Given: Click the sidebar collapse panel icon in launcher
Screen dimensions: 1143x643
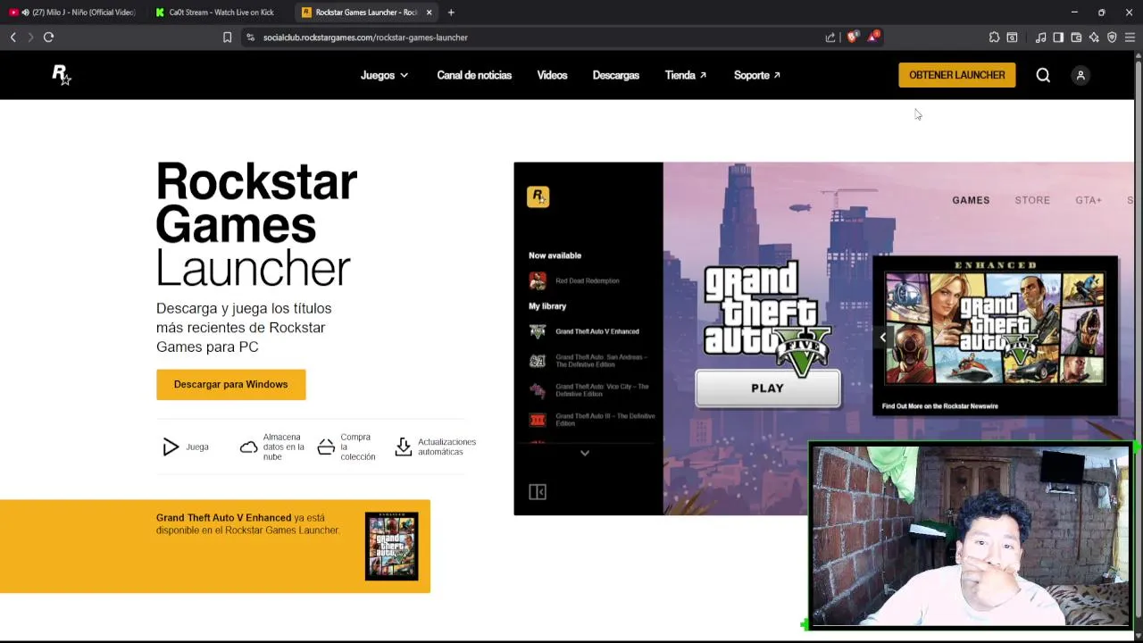Looking at the screenshot, I should point(538,492).
